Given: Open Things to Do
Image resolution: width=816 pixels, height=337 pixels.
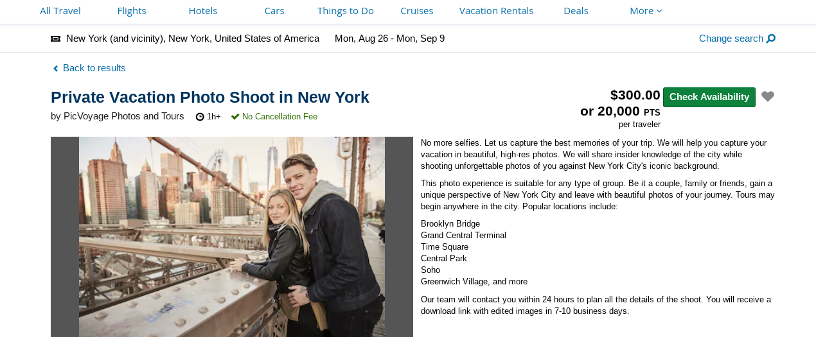Looking at the screenshot, I should click(x=346, y=10).
